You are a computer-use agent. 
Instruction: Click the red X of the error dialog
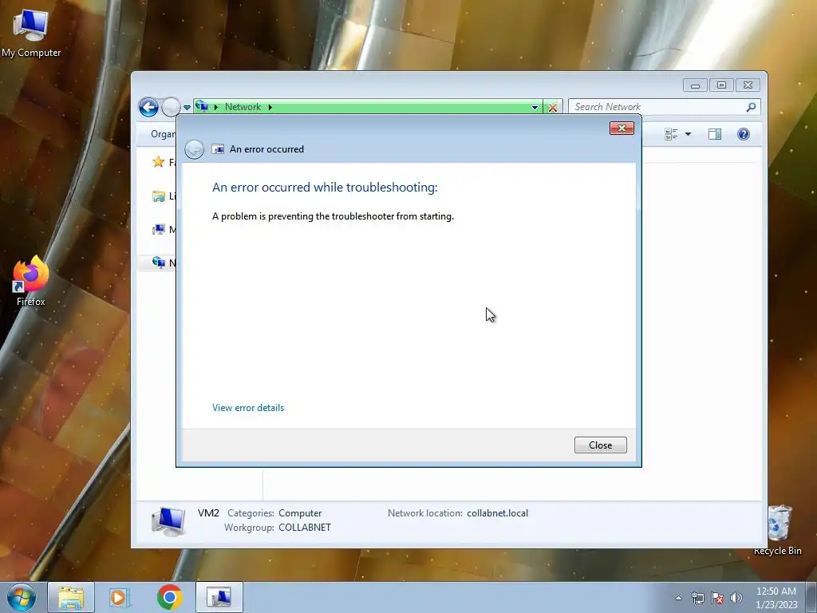pos(622,129)
